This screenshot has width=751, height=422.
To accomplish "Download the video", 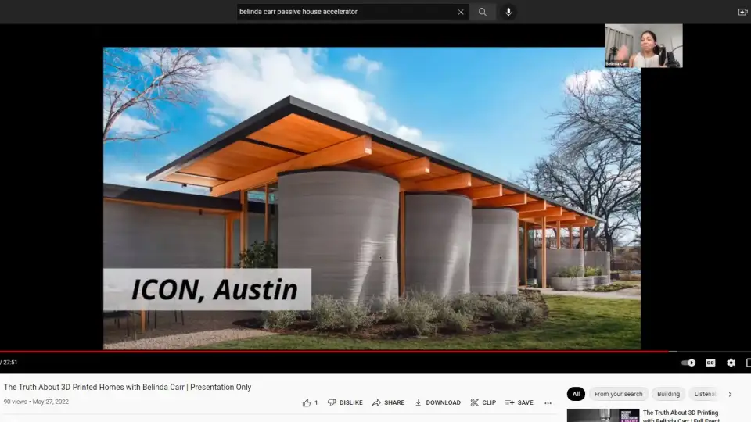I will 437,402.
